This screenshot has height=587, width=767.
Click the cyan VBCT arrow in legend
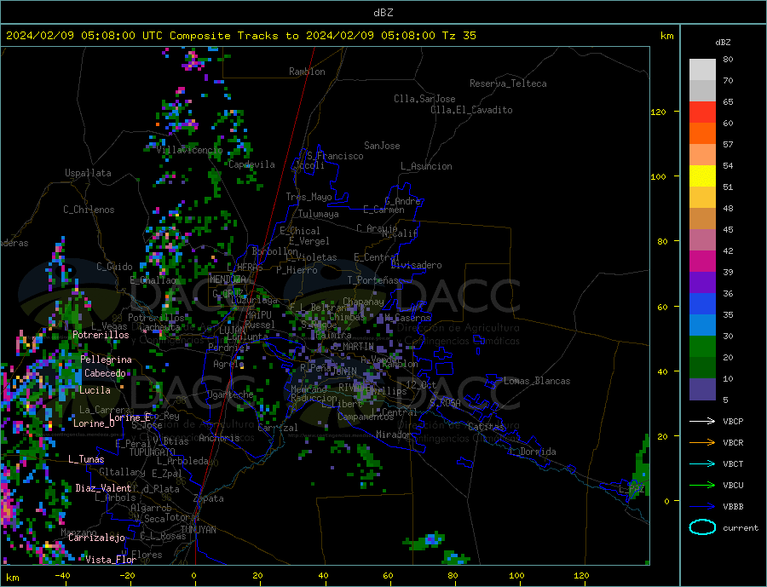point(702,463)
